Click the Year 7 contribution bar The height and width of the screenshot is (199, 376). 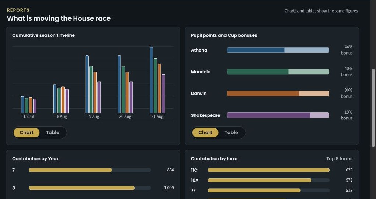[x=90, y=170]
